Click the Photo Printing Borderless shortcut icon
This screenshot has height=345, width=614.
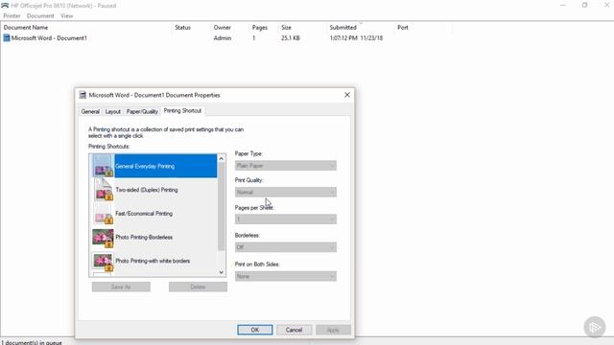[x=103, y=238]
